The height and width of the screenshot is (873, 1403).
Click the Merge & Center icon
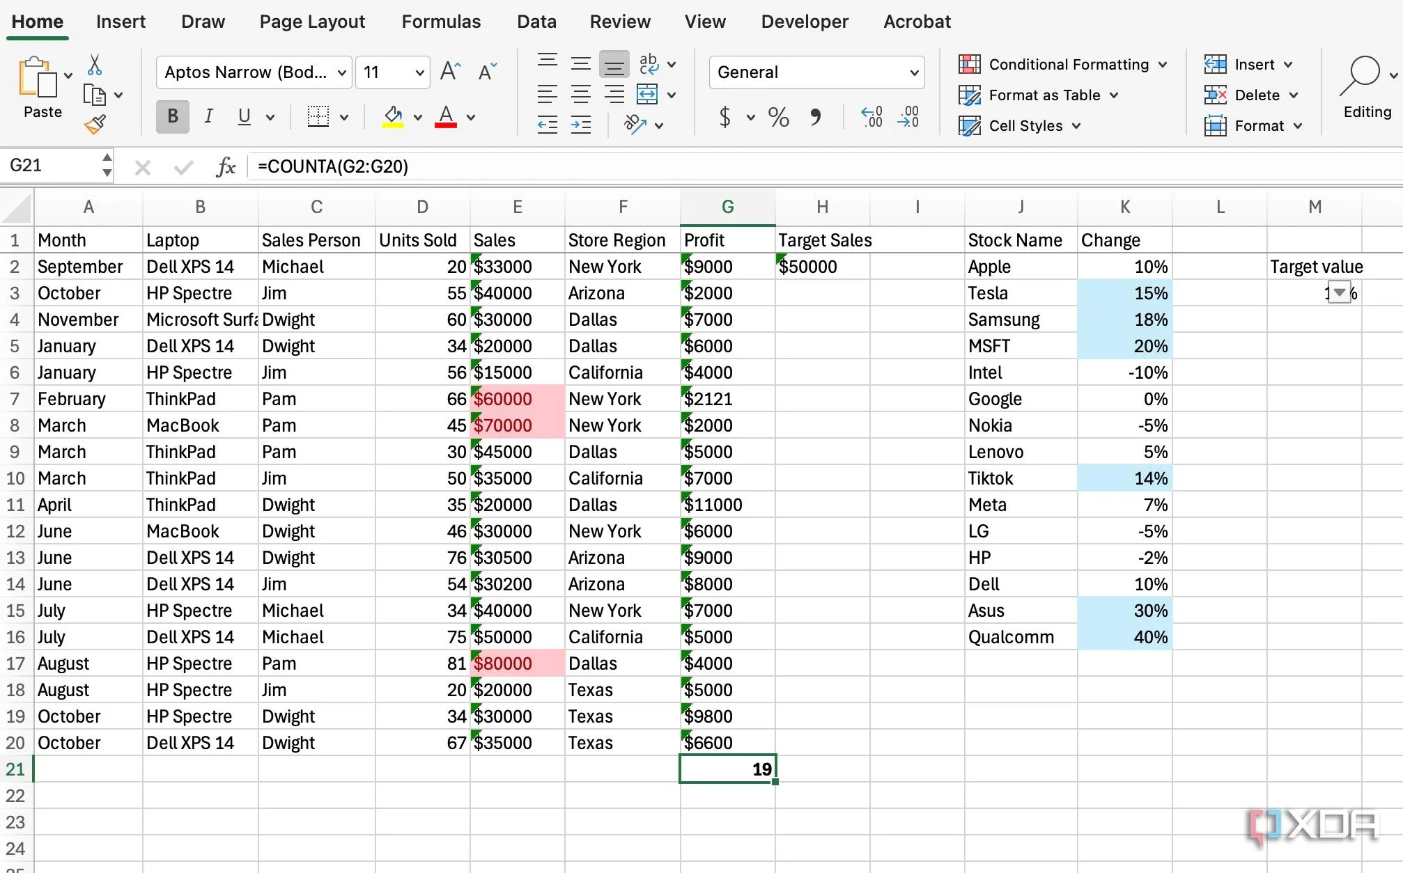[647, 95]
